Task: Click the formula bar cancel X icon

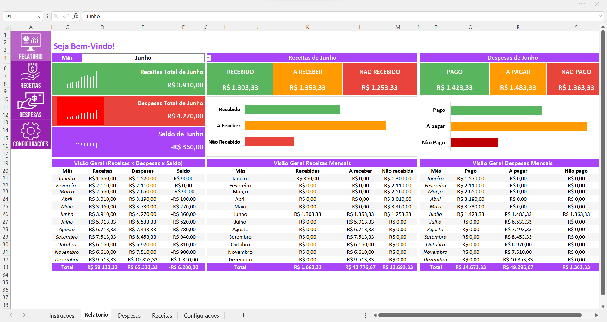Action: 56,16
